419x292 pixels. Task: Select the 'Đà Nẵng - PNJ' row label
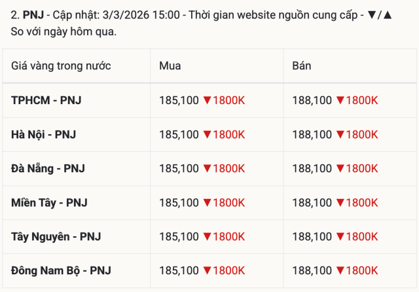point(48,169)
